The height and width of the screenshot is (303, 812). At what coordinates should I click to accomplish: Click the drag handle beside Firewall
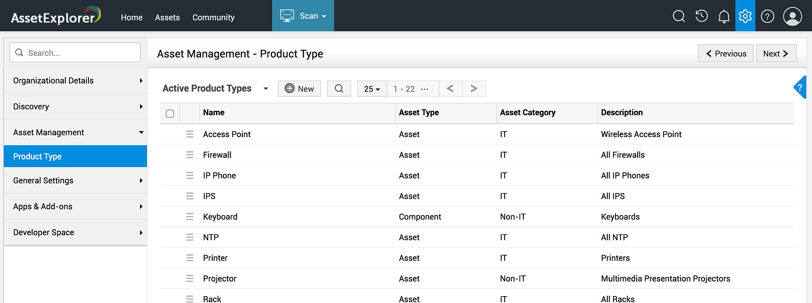tap(190, 155)
